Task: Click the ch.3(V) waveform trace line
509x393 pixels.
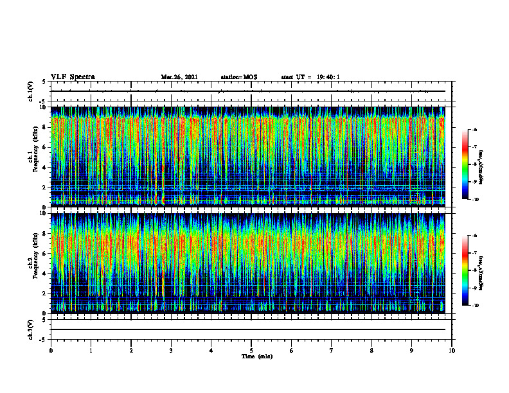Action: tap(248, 329)
